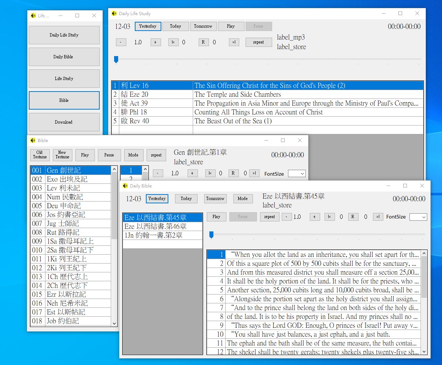Screen dimensions: 442x365
Task: Click the verse list scroll up arrow
Action: click(424, 254)
